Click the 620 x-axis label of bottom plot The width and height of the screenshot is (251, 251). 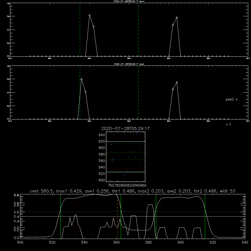pyautogui.click(x=213, y=242)
